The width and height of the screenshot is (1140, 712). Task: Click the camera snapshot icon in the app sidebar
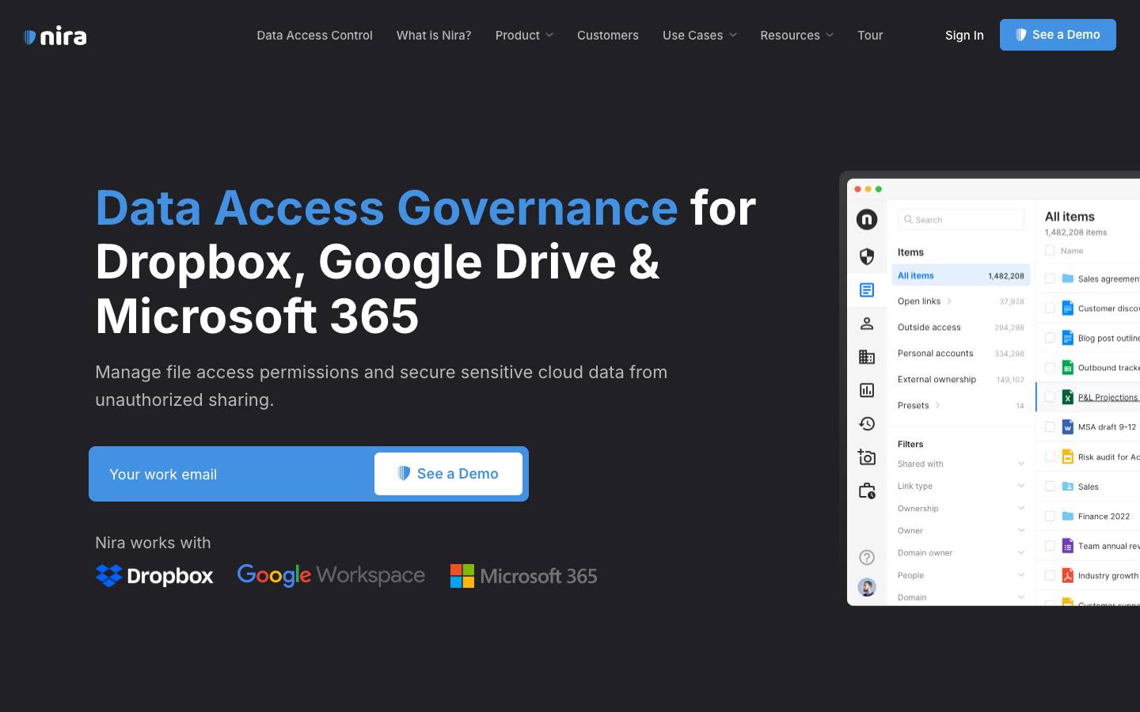click(x=867, y=457)
